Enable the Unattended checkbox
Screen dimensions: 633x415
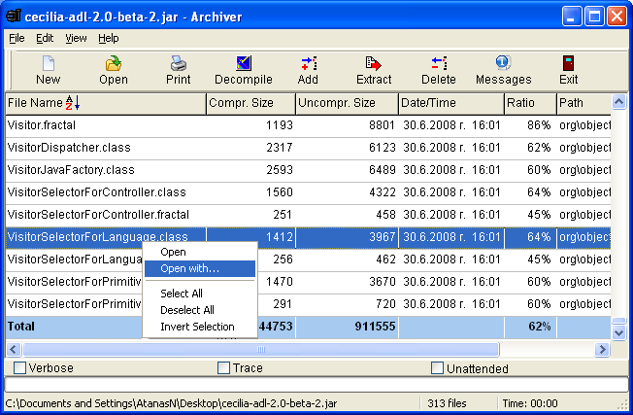437,367
